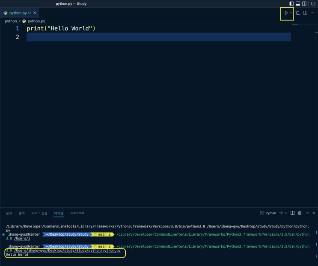Click the ~/Desktop/study/Study prompt segment in last prompt

click(67, 247)
